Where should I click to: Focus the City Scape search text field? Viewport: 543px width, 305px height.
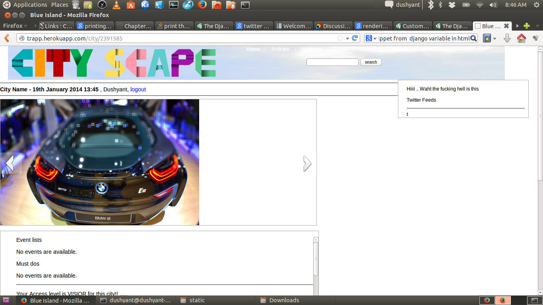332,62
